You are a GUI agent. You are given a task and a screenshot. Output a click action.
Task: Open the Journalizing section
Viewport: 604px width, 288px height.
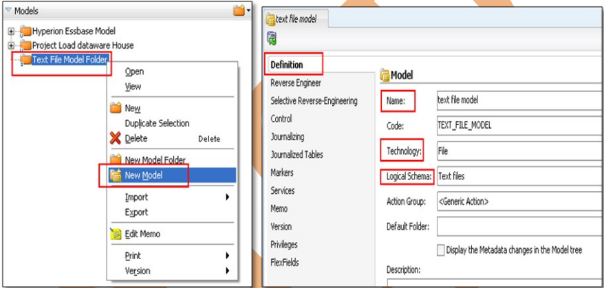[x=288, y=137]
